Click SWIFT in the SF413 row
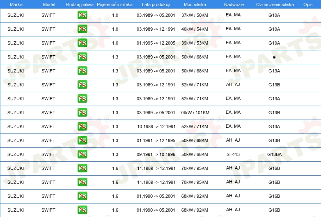 (x=48, y=154)
